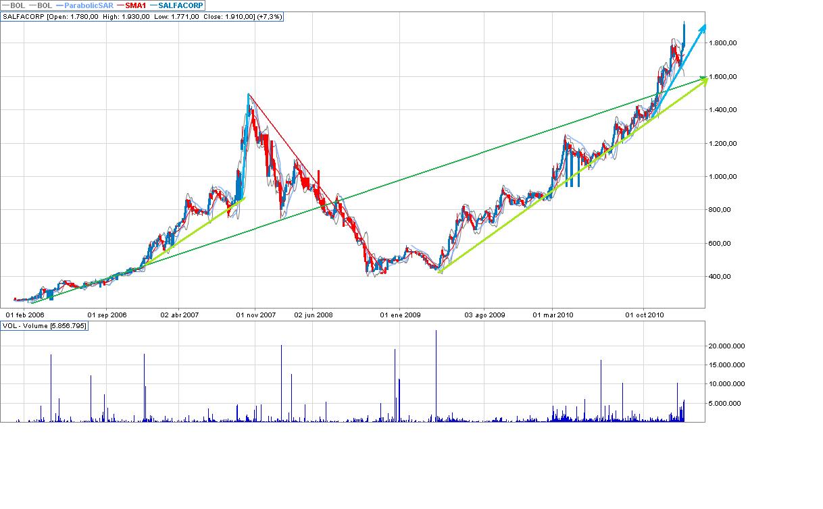The width and height of the screenshot is (823, 509).
Task: Click the 1.800,00 price axis label
Action: pyautogui.click(x=722, y=43)
